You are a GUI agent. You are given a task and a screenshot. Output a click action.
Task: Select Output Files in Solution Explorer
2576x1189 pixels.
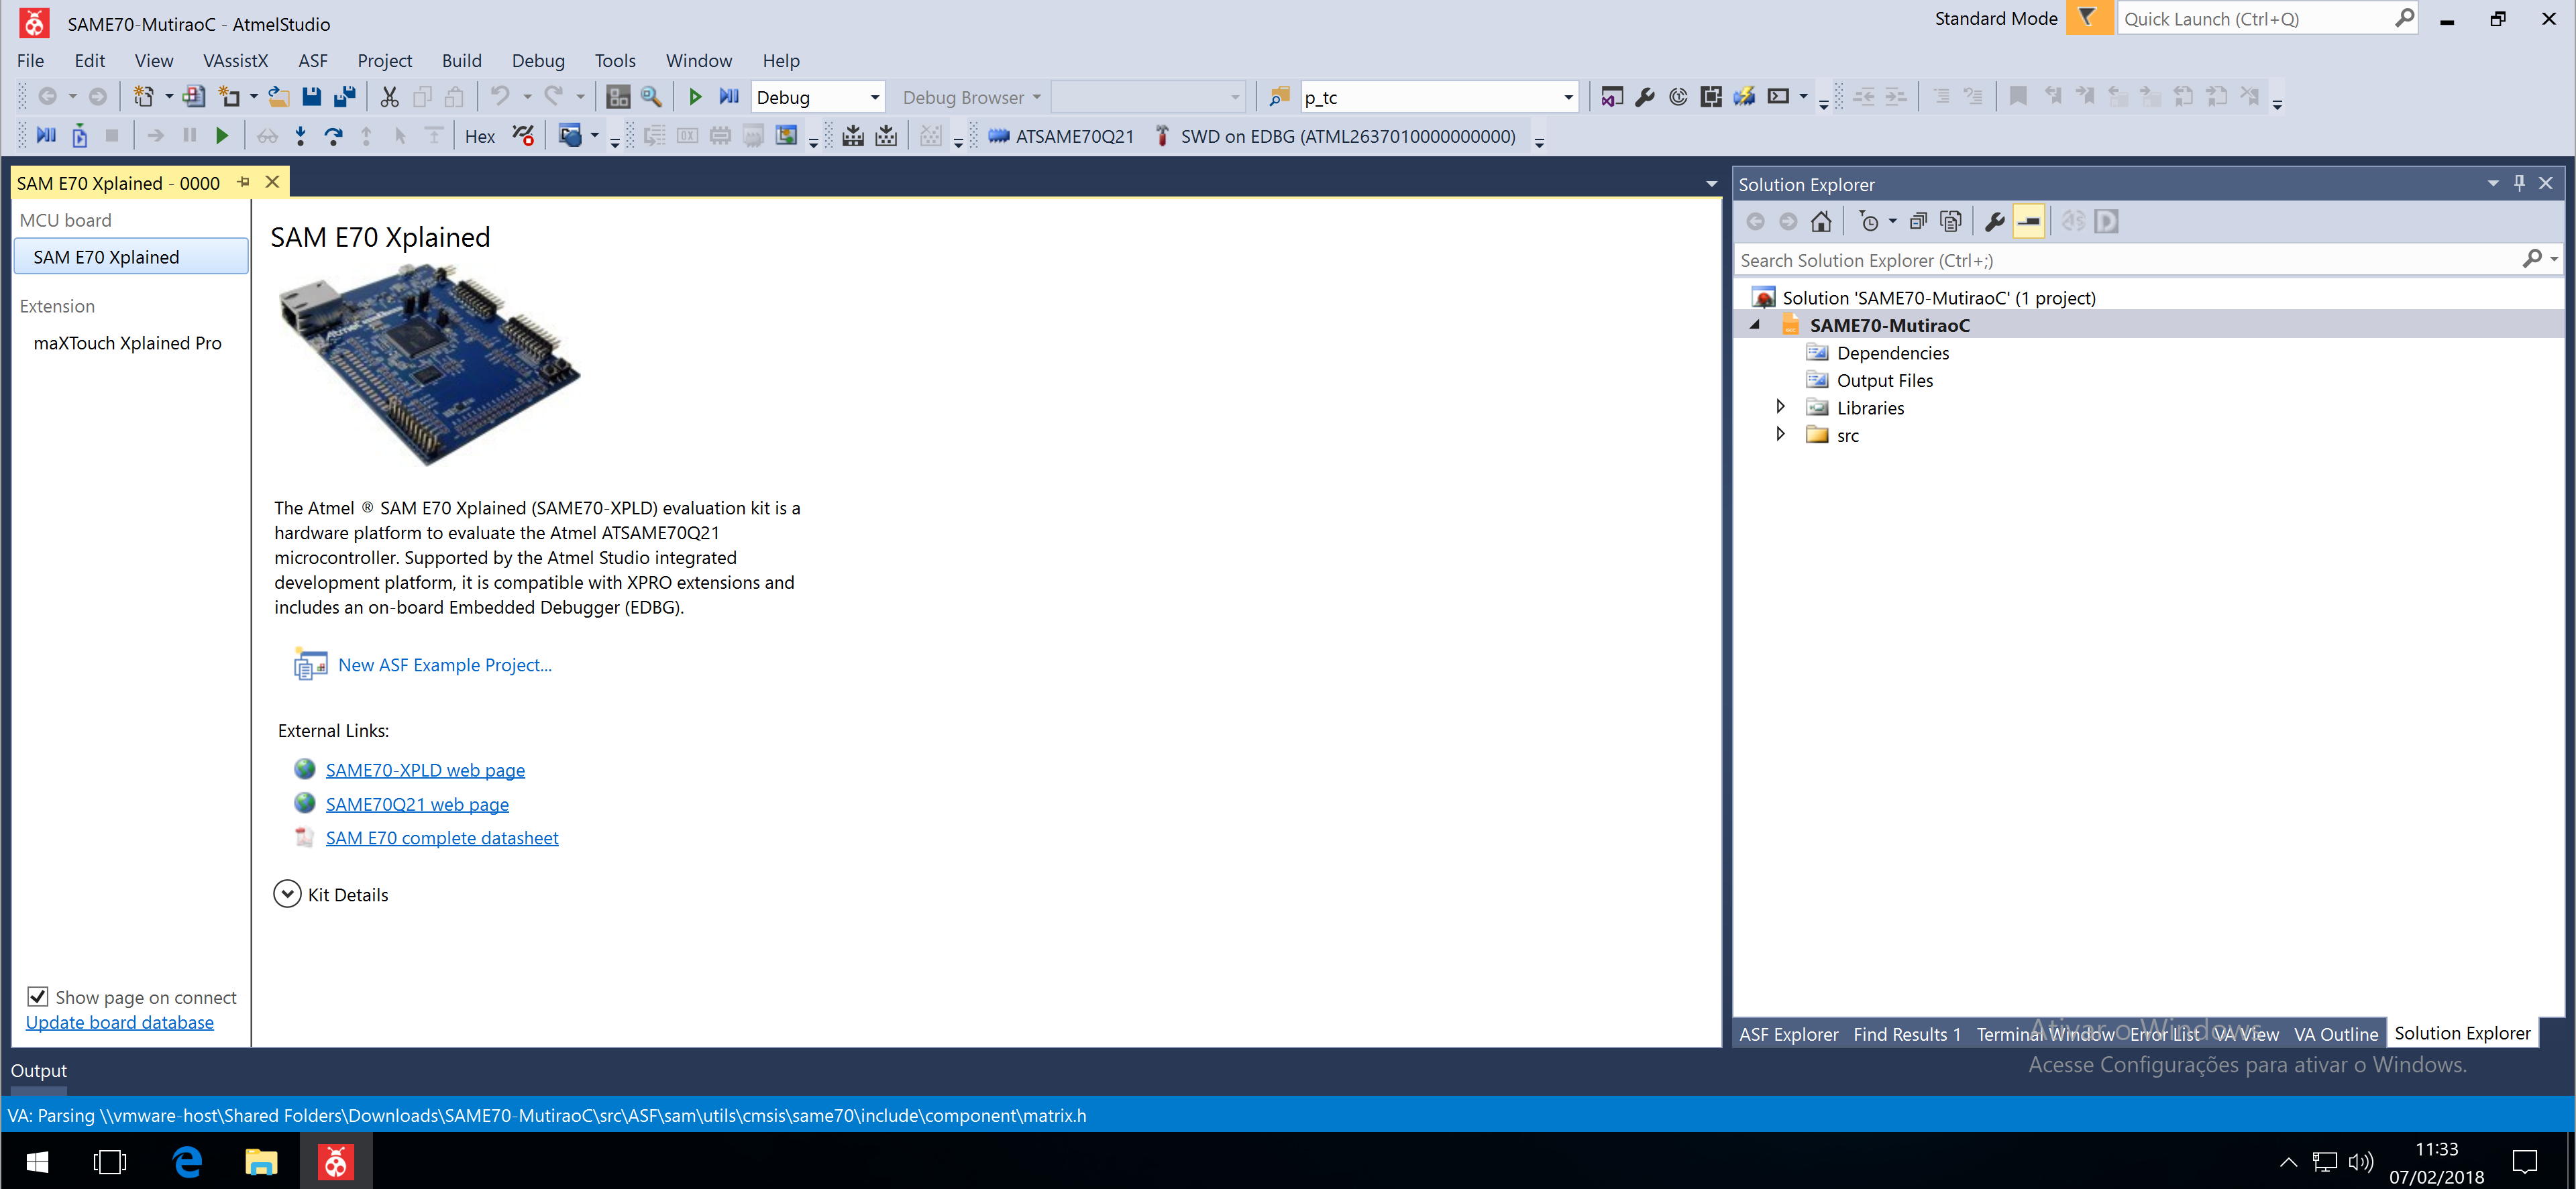(1884, 380)
